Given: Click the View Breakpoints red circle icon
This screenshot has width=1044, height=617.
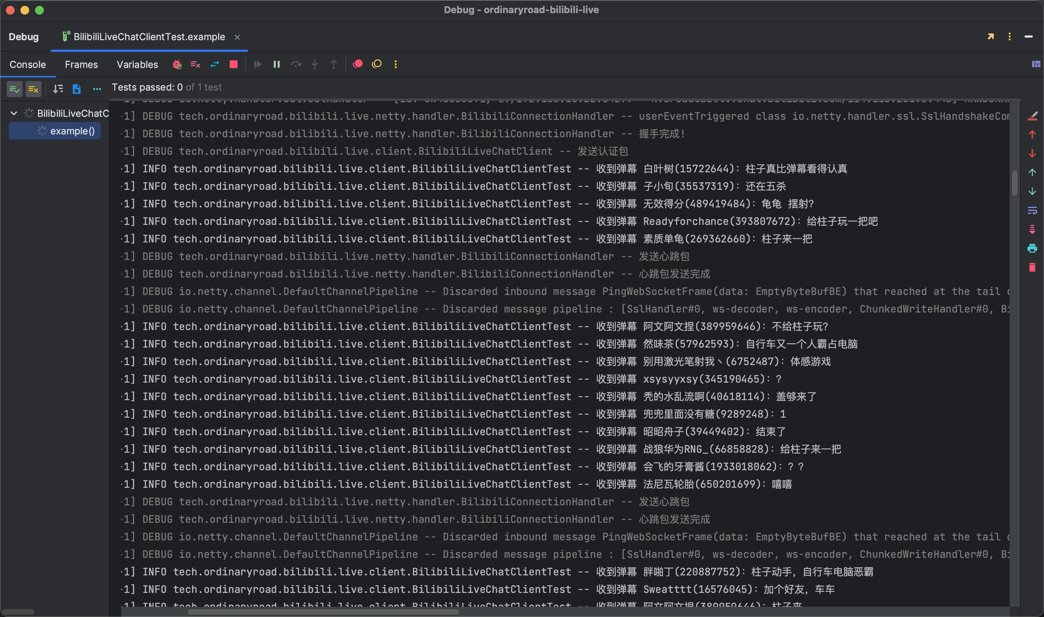Looking at the screenshot, I should 358,64.
